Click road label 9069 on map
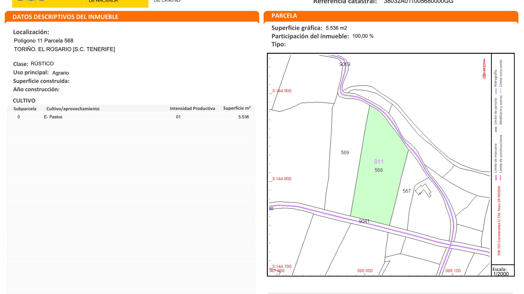 click(x=345, y=64)
